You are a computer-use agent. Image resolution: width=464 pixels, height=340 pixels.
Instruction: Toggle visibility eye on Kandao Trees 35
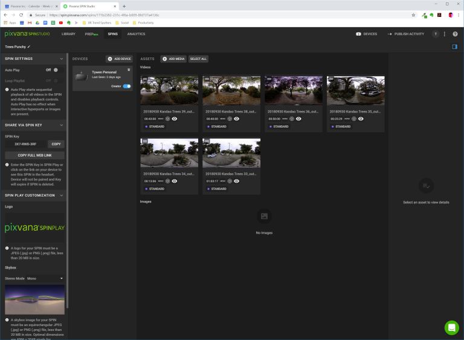pyautogui.click(x=361, y=119)
